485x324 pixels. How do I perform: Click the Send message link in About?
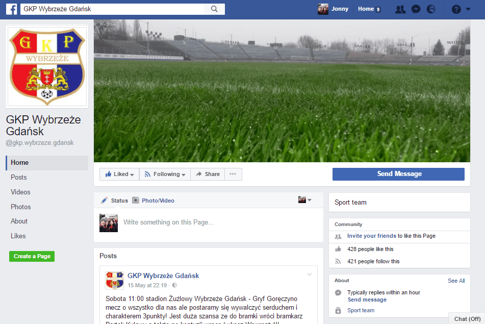pyautogui.click(x=367, y=300)
